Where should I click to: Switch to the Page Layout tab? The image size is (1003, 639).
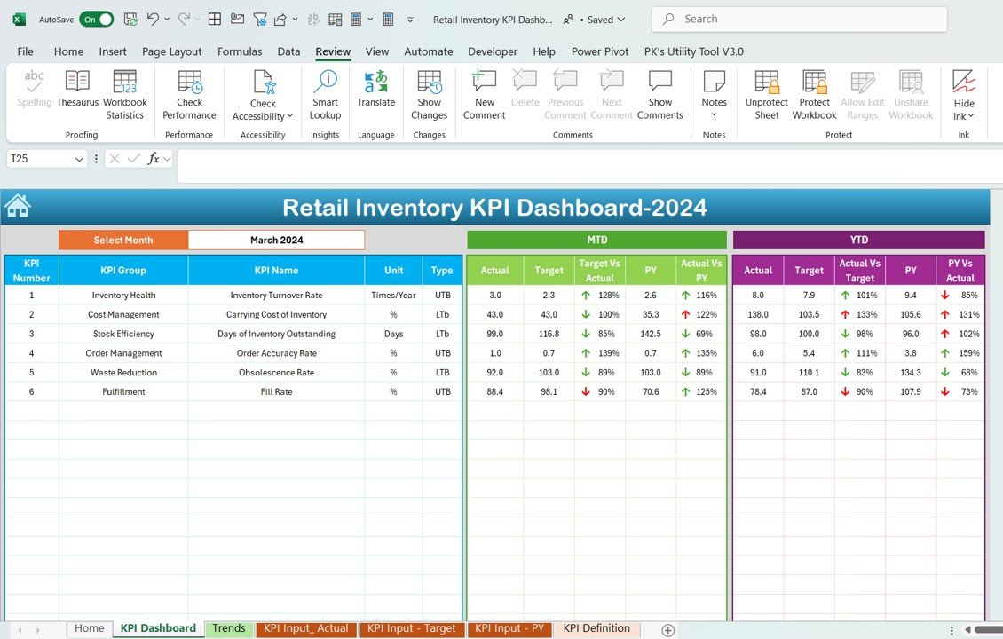(171, 51)
